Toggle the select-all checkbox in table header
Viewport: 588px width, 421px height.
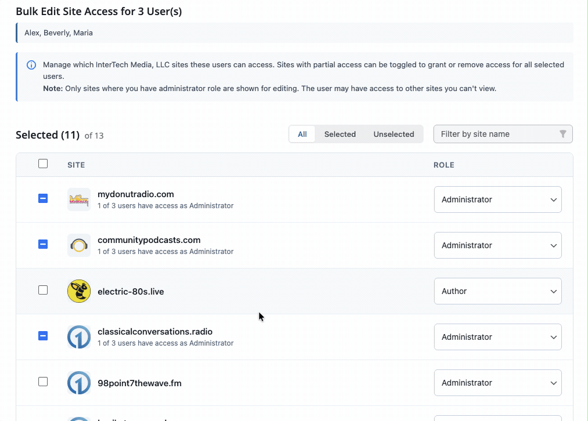pos(43,164)
